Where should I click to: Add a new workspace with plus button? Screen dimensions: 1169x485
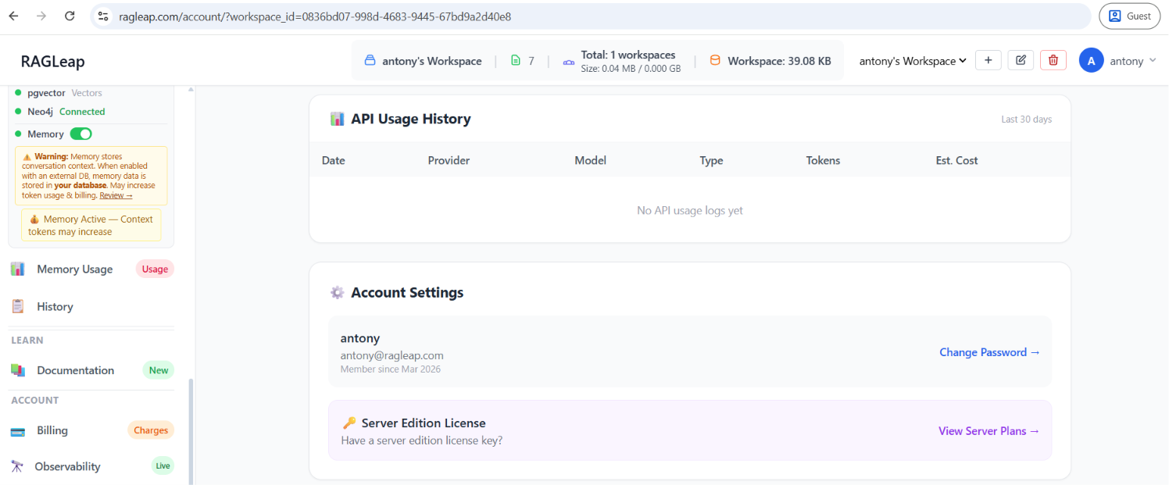988,60
